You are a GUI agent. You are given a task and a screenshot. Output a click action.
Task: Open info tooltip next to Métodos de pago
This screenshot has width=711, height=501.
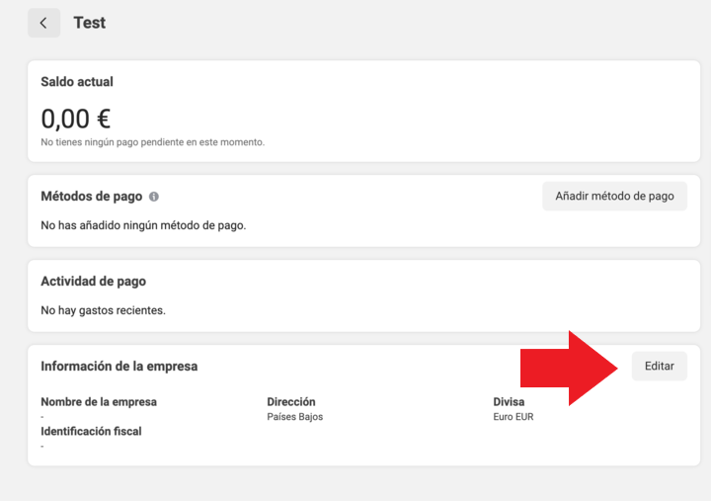click(154, 197)
